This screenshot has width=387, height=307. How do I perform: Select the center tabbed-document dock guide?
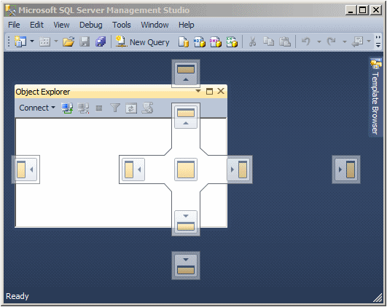pos(186,170)
